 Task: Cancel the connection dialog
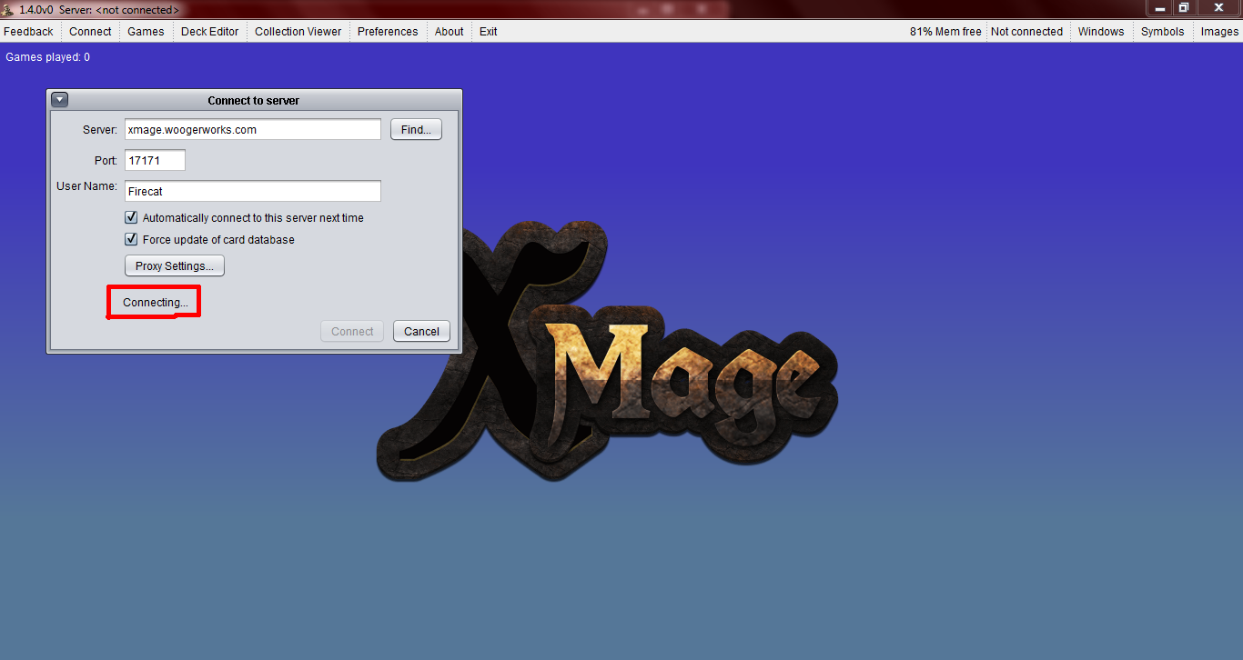(421, 331)
